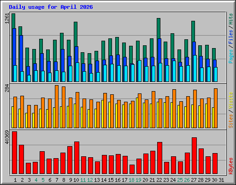The height and width of the screenshot is (185, 236).
Task: Click green weekend day 25 label
Action: point(180,180)
